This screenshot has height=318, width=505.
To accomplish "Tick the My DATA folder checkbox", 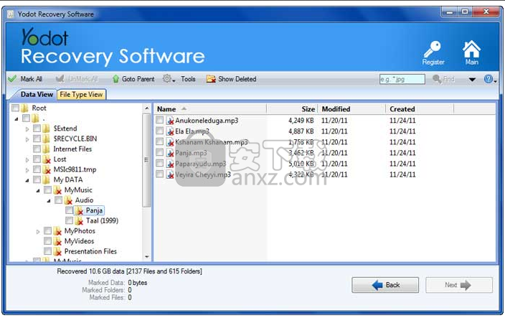I will [37, 179].
